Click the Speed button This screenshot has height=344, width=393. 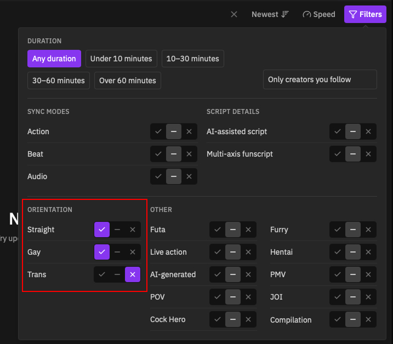click(x=319, y=14)
